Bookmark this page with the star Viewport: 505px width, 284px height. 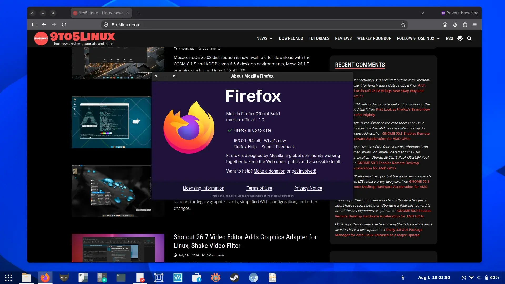pos(403,25)
